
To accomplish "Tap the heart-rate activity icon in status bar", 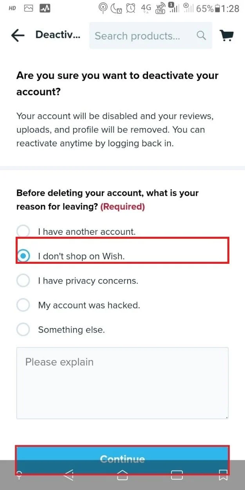I will point(45,8).
